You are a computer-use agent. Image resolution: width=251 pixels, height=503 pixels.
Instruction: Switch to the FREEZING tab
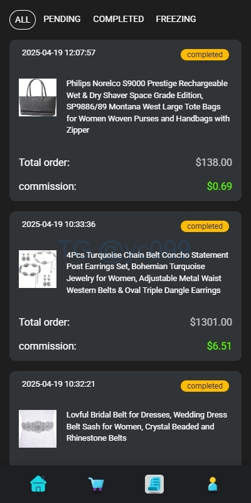(x=176, y=19)
